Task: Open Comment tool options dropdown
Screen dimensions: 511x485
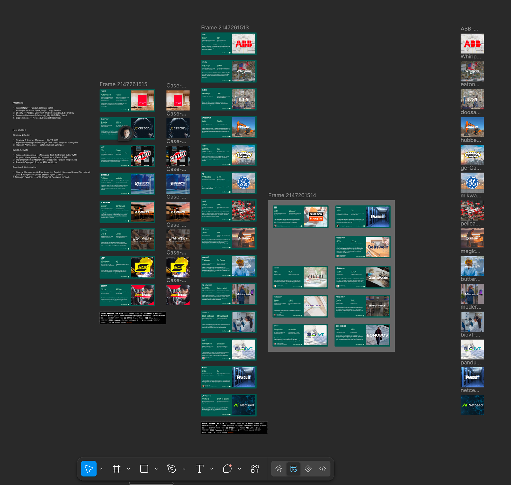Action: click(239, 469)
